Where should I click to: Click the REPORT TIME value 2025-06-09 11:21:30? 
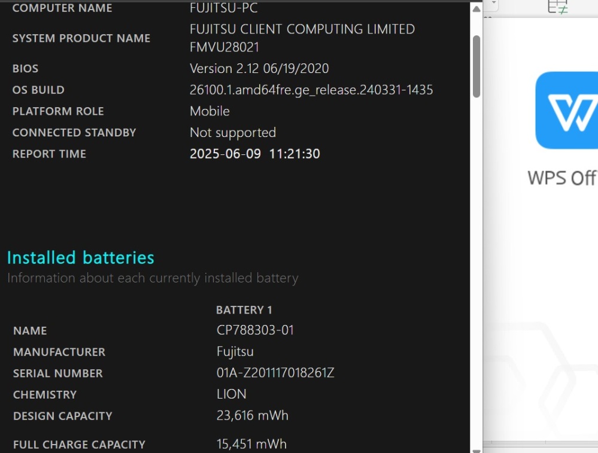point(255,154)
